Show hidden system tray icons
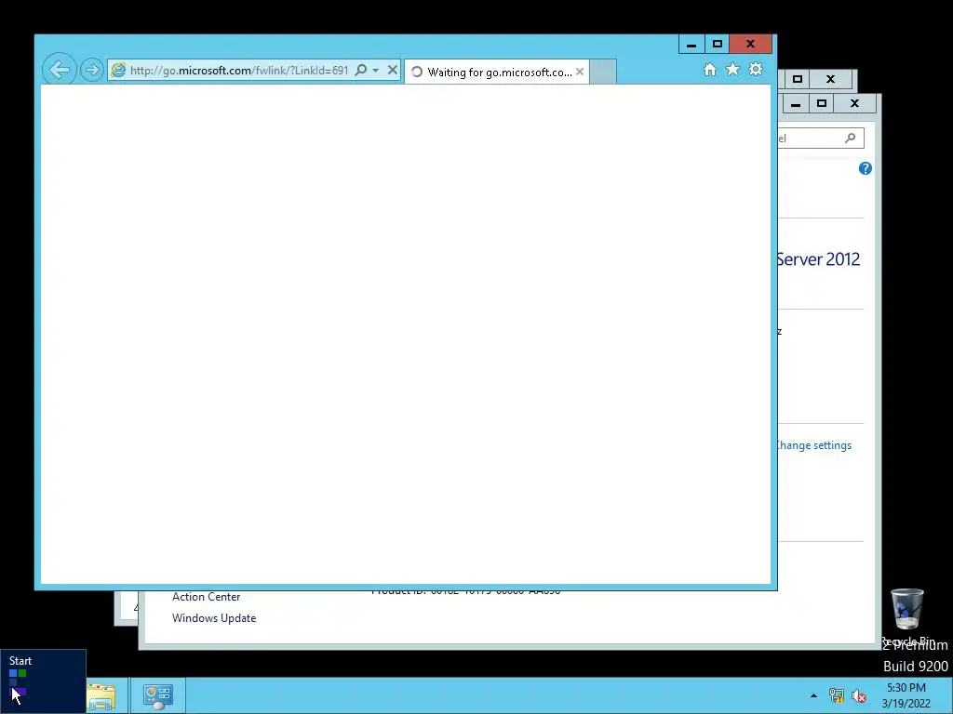The width and height of the screenshot is (953, 714). (x=813, y=695)
